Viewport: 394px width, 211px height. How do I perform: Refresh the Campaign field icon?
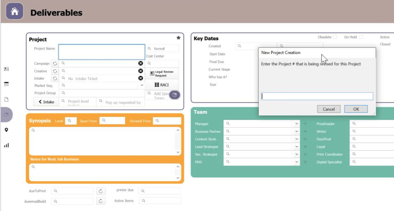tap(55, 64)
